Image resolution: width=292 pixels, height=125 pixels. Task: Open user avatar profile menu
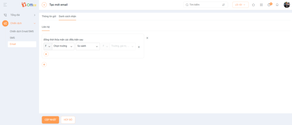pyautogui.click(x=287, y=5)
